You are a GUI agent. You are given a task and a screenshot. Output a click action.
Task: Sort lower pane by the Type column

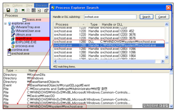click(x=10, y=70)
